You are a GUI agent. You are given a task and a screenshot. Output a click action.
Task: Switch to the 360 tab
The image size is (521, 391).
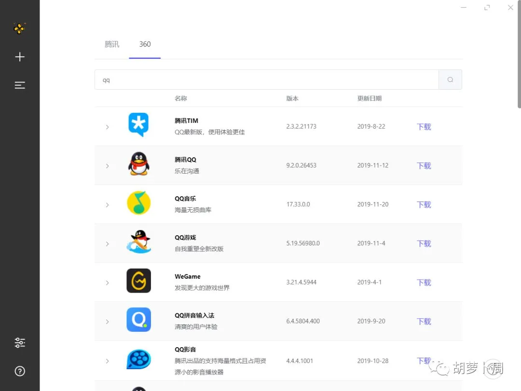[145, 44]
